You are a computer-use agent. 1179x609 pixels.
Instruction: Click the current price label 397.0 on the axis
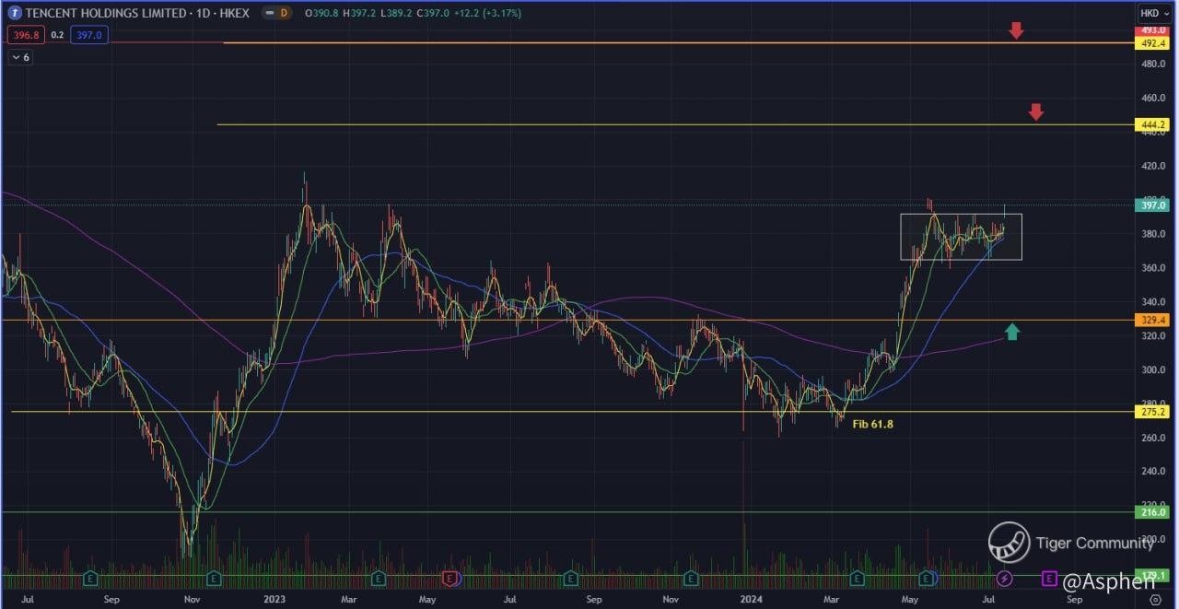(1152, 205)
